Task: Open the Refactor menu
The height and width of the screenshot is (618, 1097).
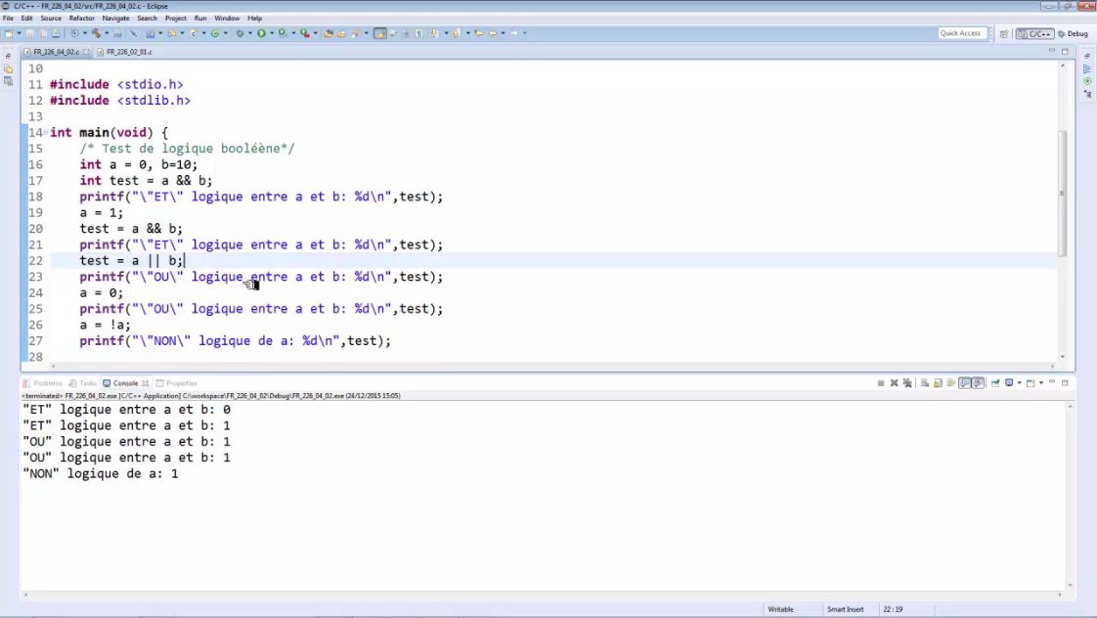Action: (81, 19)
